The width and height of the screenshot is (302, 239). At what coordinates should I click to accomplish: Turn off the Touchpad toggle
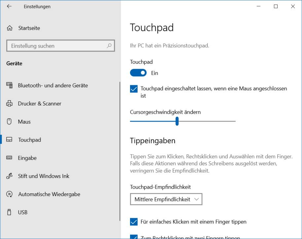pos(138,73)
